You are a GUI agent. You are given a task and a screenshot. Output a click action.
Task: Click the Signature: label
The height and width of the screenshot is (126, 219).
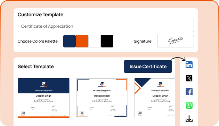point(143,41)
